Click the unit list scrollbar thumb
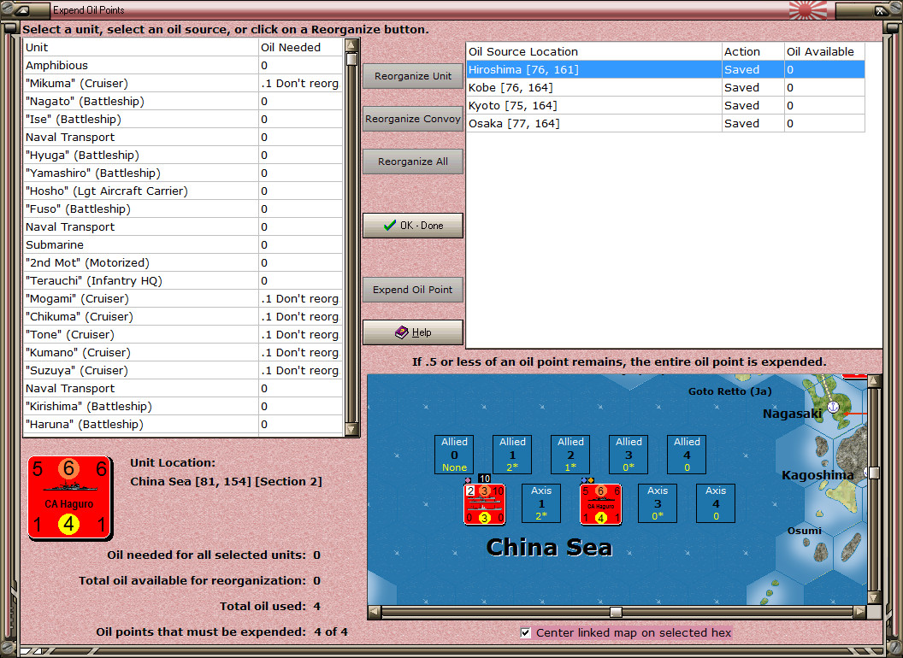This screenshot has height=658, width=903. tap(351, 59)
